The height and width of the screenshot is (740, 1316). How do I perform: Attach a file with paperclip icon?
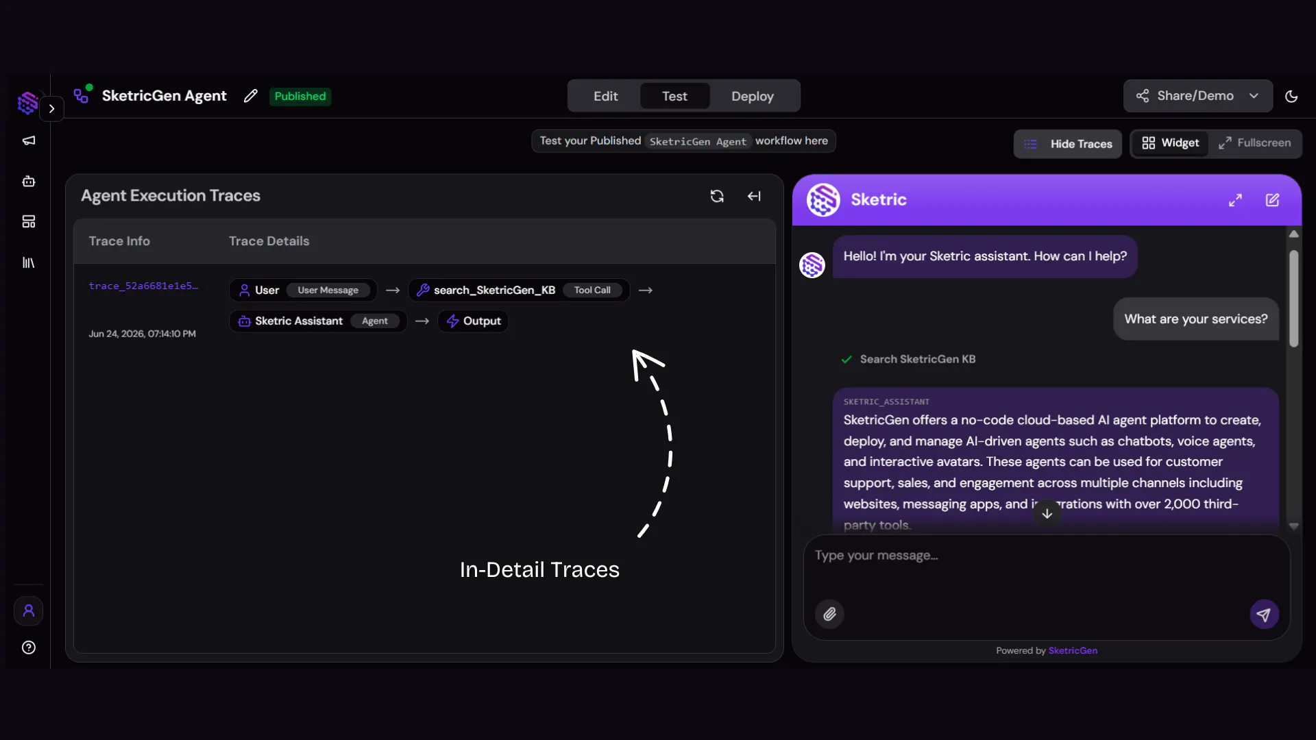pos(829,614)
